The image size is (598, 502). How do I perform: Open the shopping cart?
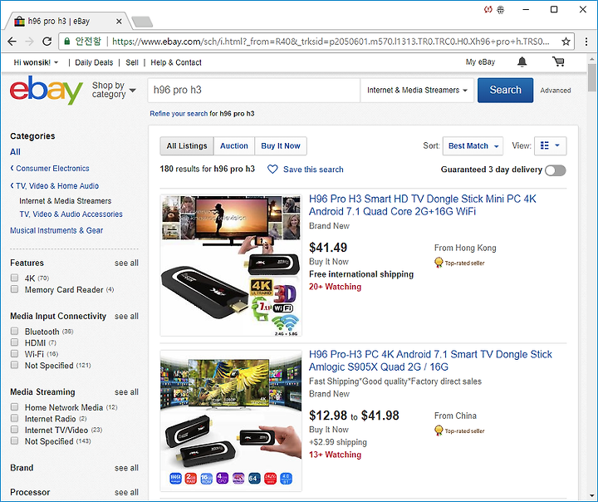point(558,62)
